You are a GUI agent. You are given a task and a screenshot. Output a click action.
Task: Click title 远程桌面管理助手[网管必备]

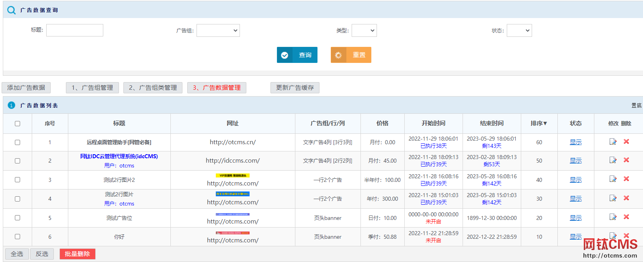119,142
